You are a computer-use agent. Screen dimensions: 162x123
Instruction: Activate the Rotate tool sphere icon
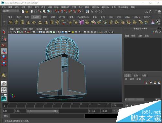point(4,57)
